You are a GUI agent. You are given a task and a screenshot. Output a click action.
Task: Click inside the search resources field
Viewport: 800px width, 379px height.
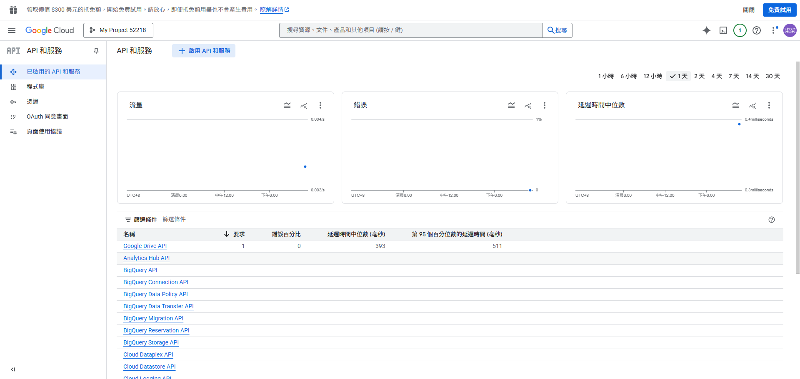[410, 30]
